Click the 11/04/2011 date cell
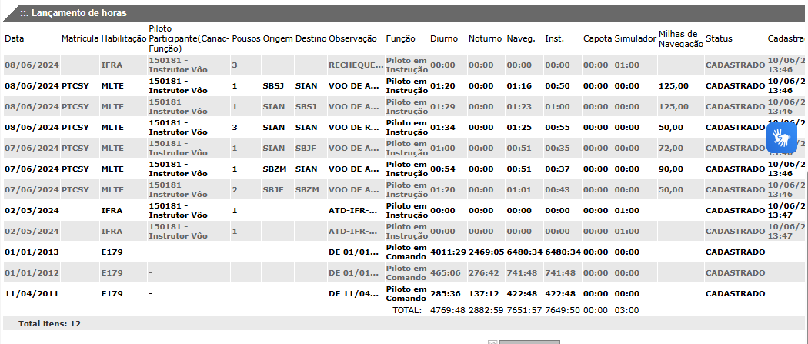Screen dimensions: 808x344 pos(31,293)
